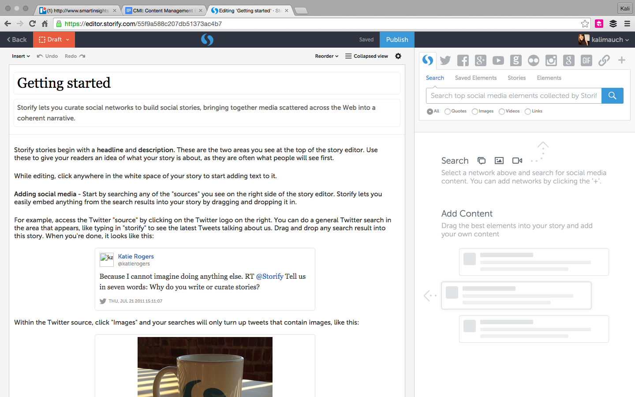This screenshot has height=397, width=635.
Task: Click the coffee mug image thumbnail
Action: coord(205,367)
